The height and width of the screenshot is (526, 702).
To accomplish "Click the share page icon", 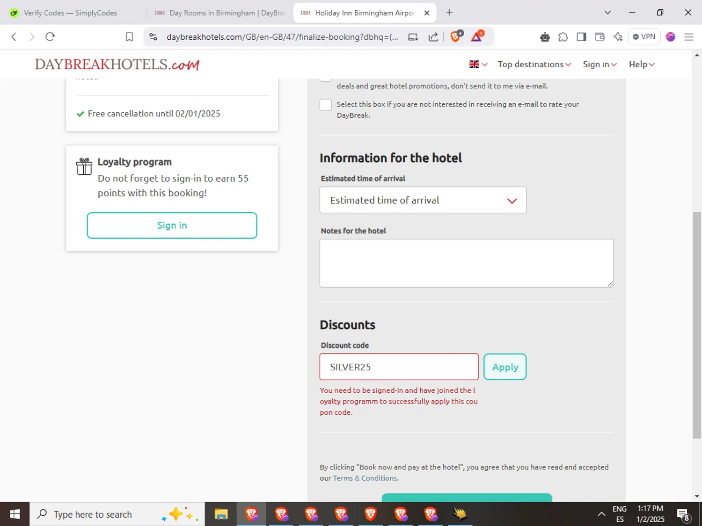I will (433, 37).
